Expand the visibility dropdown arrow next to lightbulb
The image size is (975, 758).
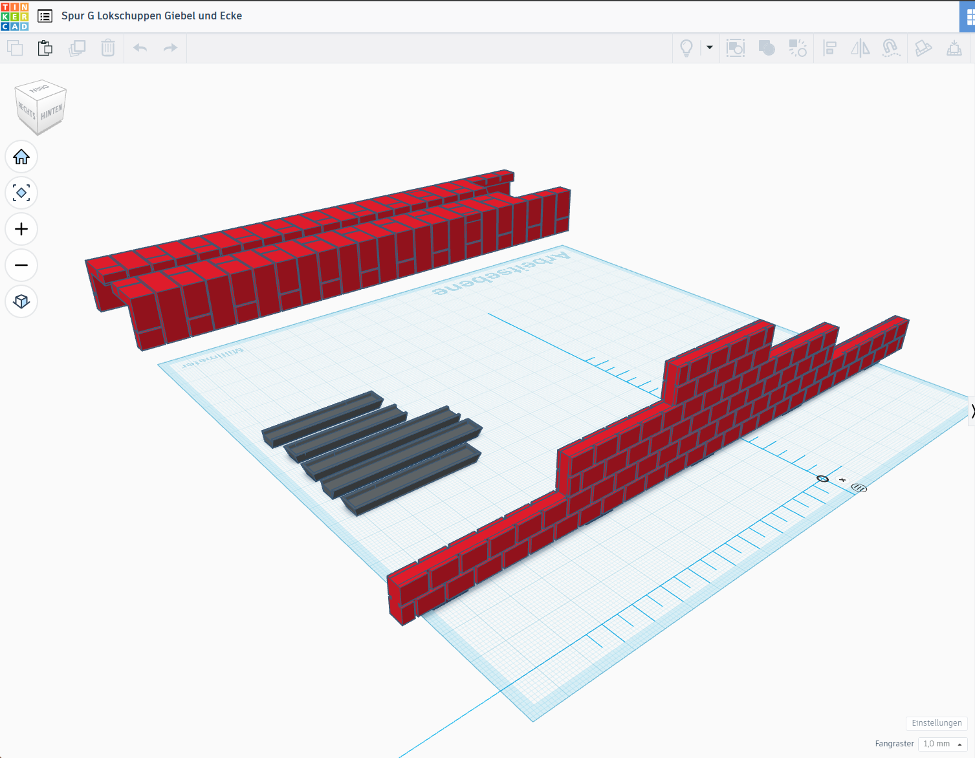click(710, 48)
